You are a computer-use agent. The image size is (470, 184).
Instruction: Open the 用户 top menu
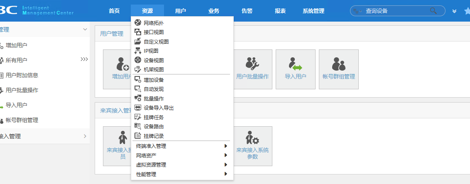[181, 11]
